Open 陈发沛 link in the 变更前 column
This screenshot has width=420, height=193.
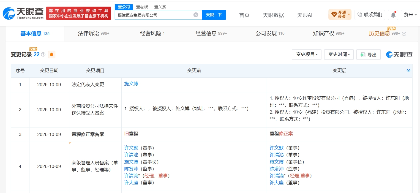(x=131, y=169)
